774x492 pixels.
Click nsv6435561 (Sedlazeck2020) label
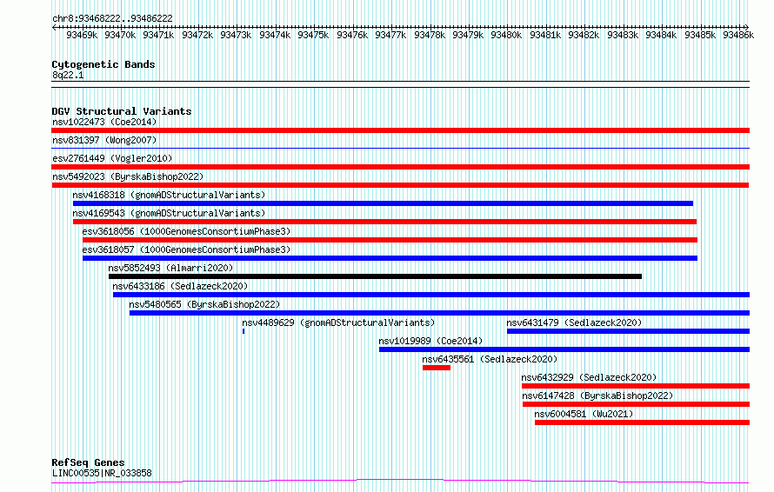[490, 359]
